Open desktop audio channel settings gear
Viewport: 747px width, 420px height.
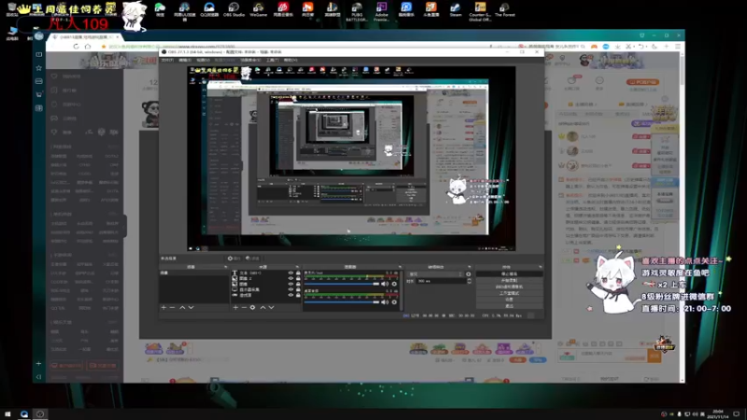tap(394, 301)
